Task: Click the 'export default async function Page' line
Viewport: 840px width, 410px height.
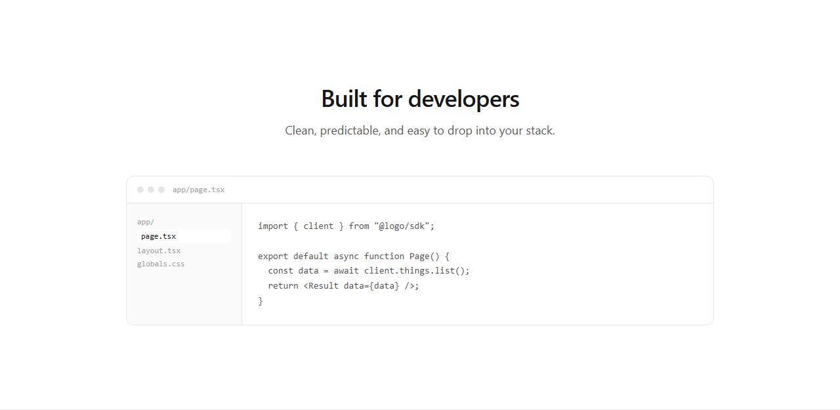Action: tap(354, 256)
